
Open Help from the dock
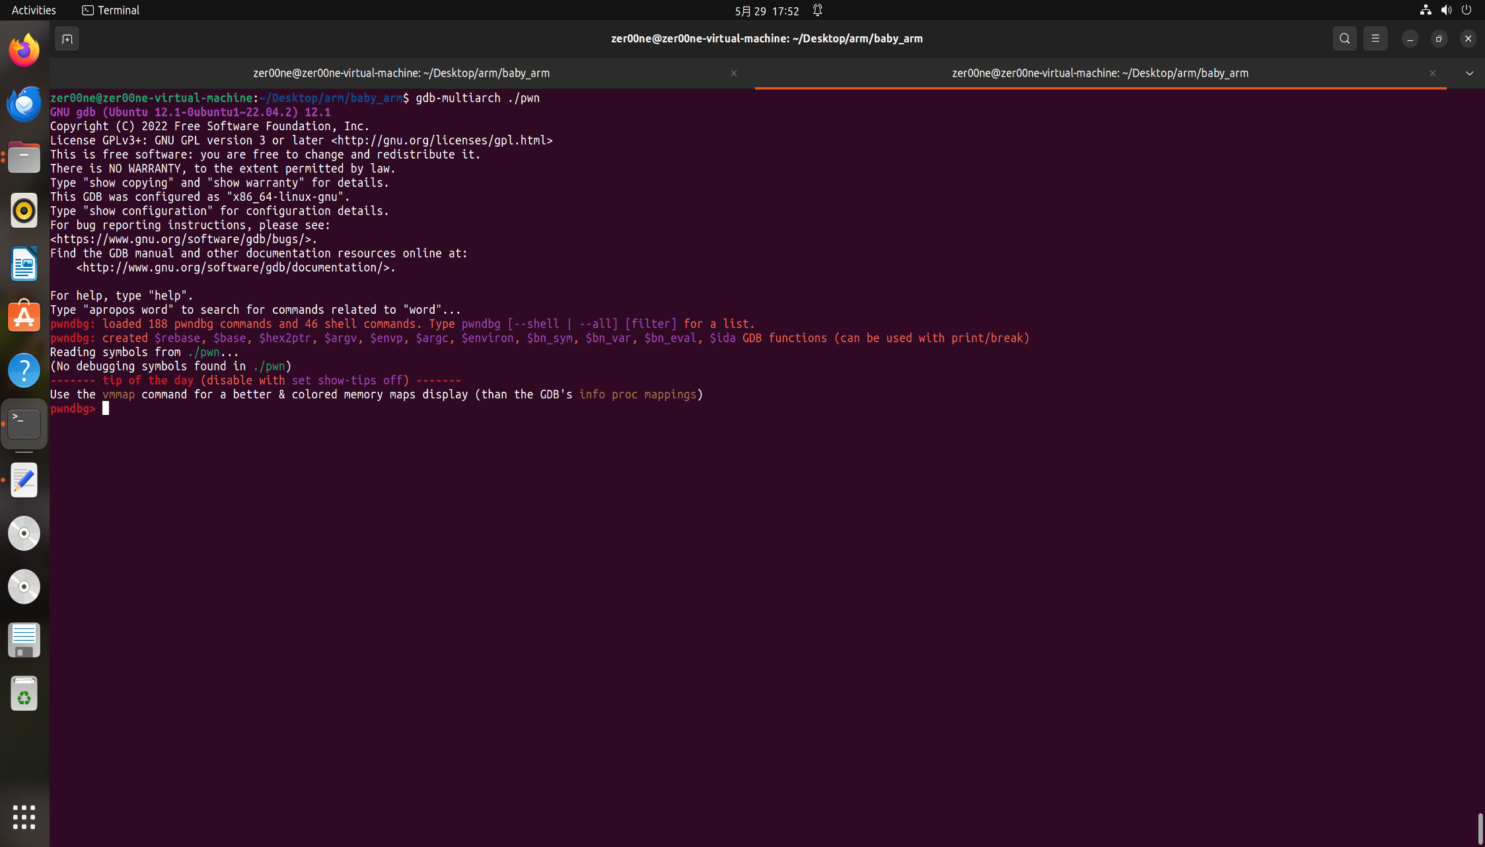pos(24,371)
